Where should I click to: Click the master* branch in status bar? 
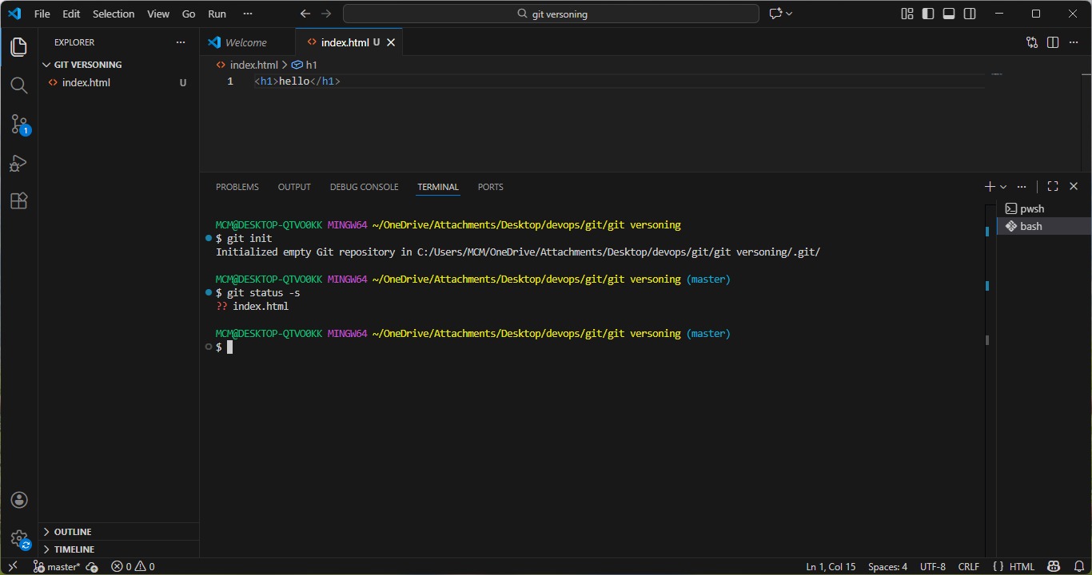[x=57, y=566]
